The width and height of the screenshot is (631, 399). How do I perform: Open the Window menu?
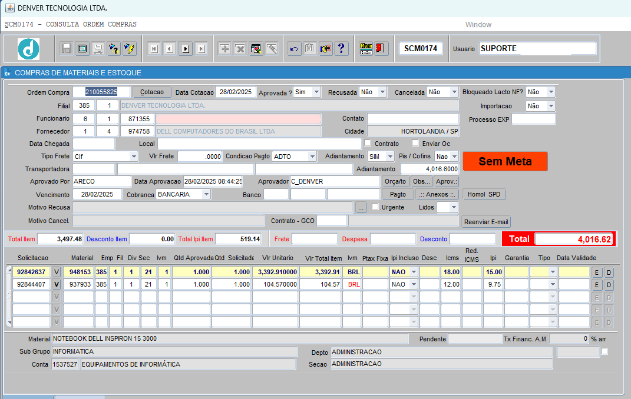[x=478, y=25]
